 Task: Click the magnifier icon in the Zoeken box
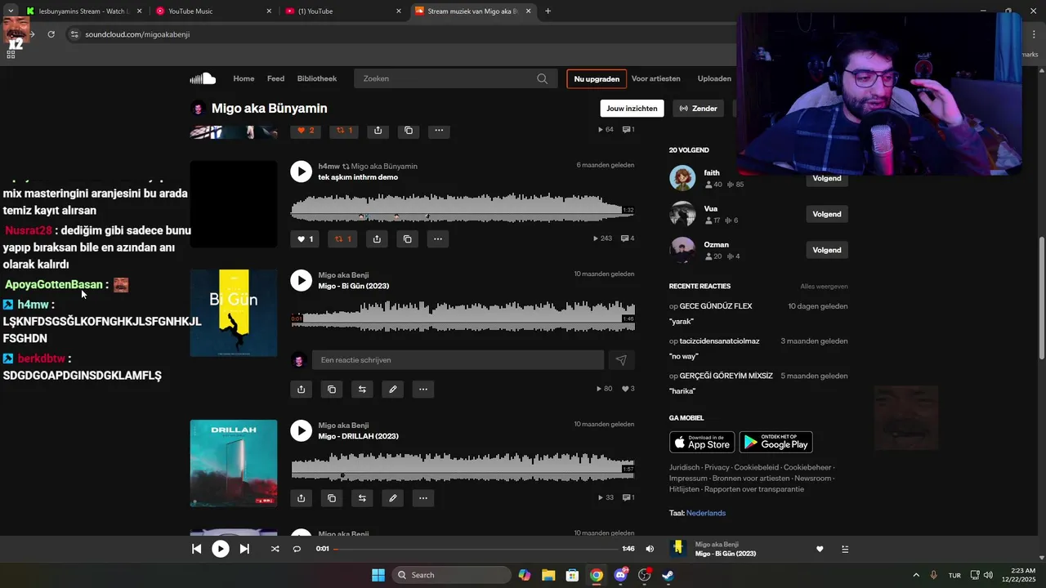tap(542, 78)
